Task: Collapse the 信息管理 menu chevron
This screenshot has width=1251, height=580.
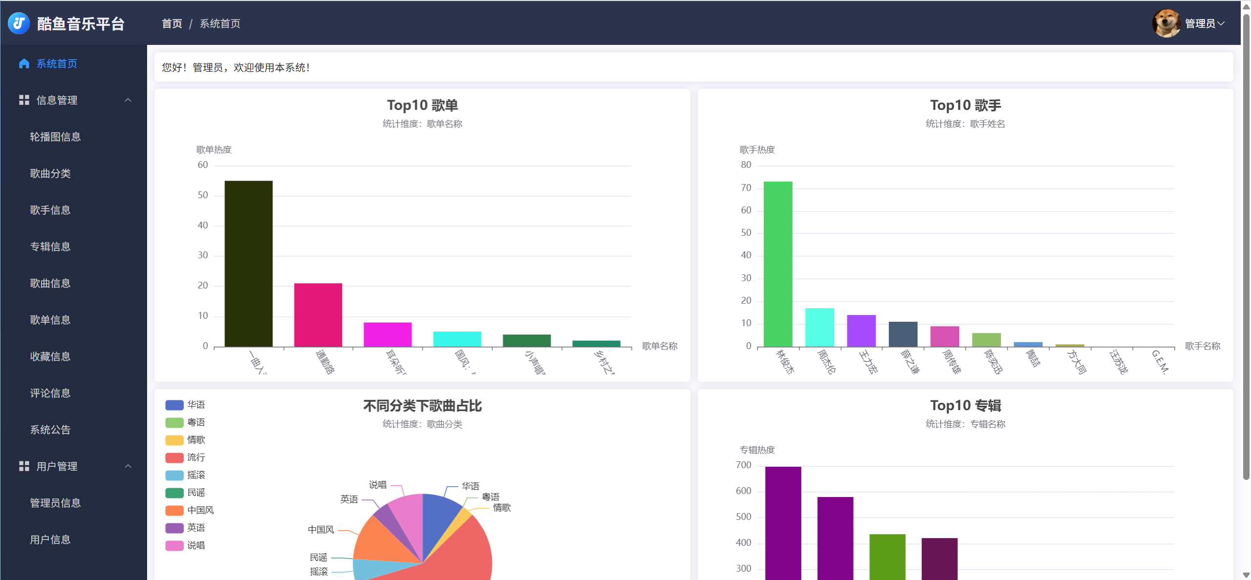Action: pos(128,100)
